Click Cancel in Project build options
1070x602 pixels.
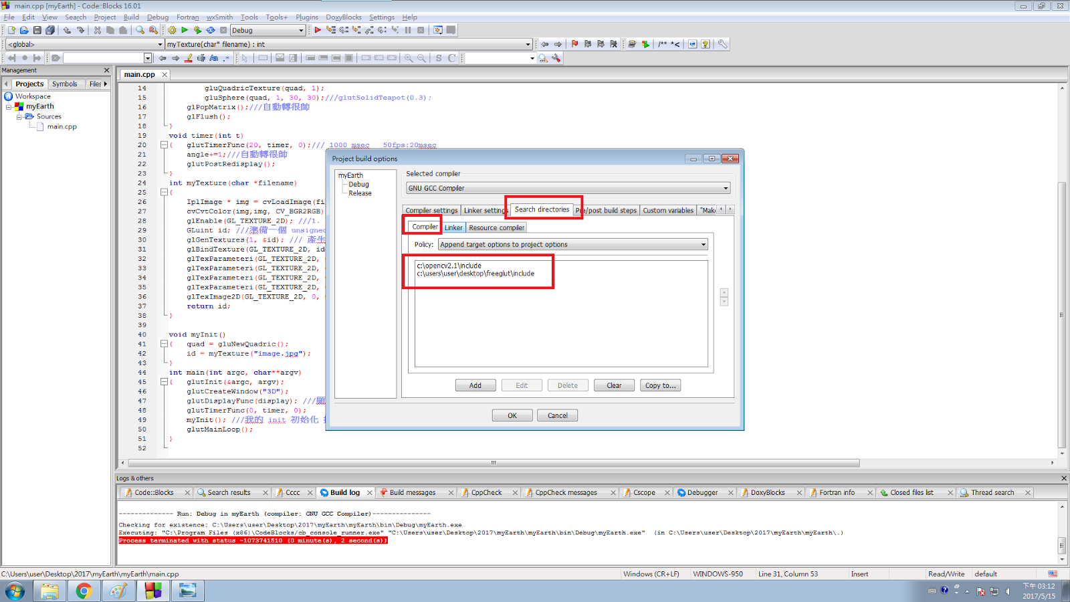point(558,415)
